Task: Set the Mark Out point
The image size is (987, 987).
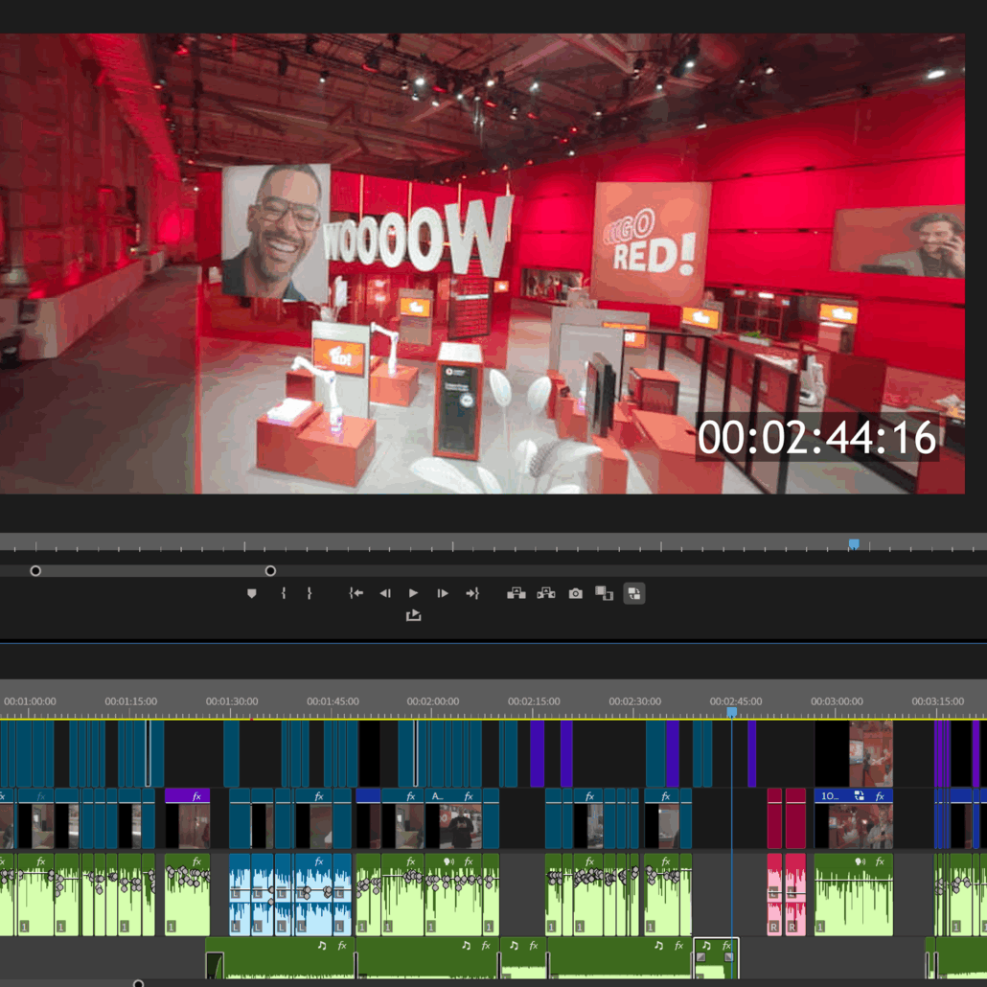Action: click(x=310, y=593)
